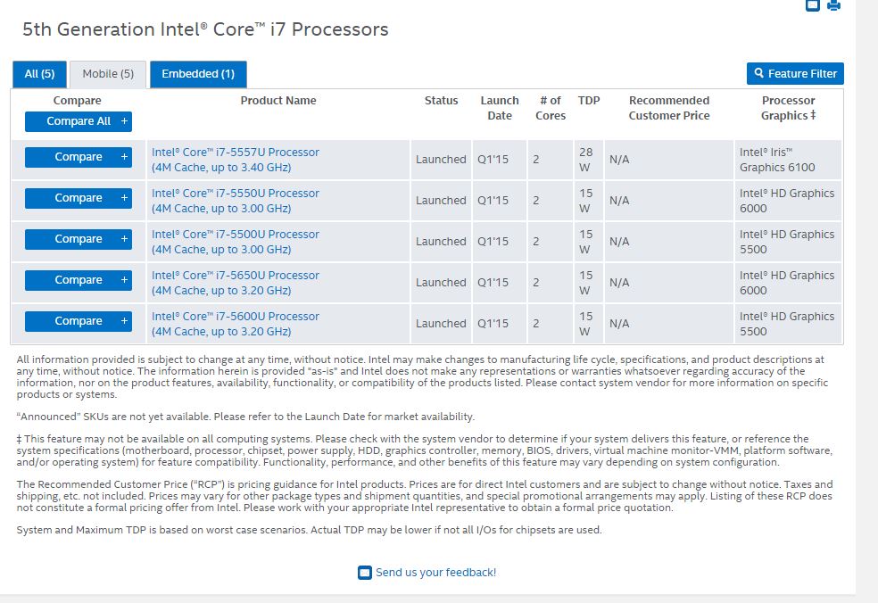
Task: Click the plus icon for i7-5557U Compare
Action: [124, 157]
